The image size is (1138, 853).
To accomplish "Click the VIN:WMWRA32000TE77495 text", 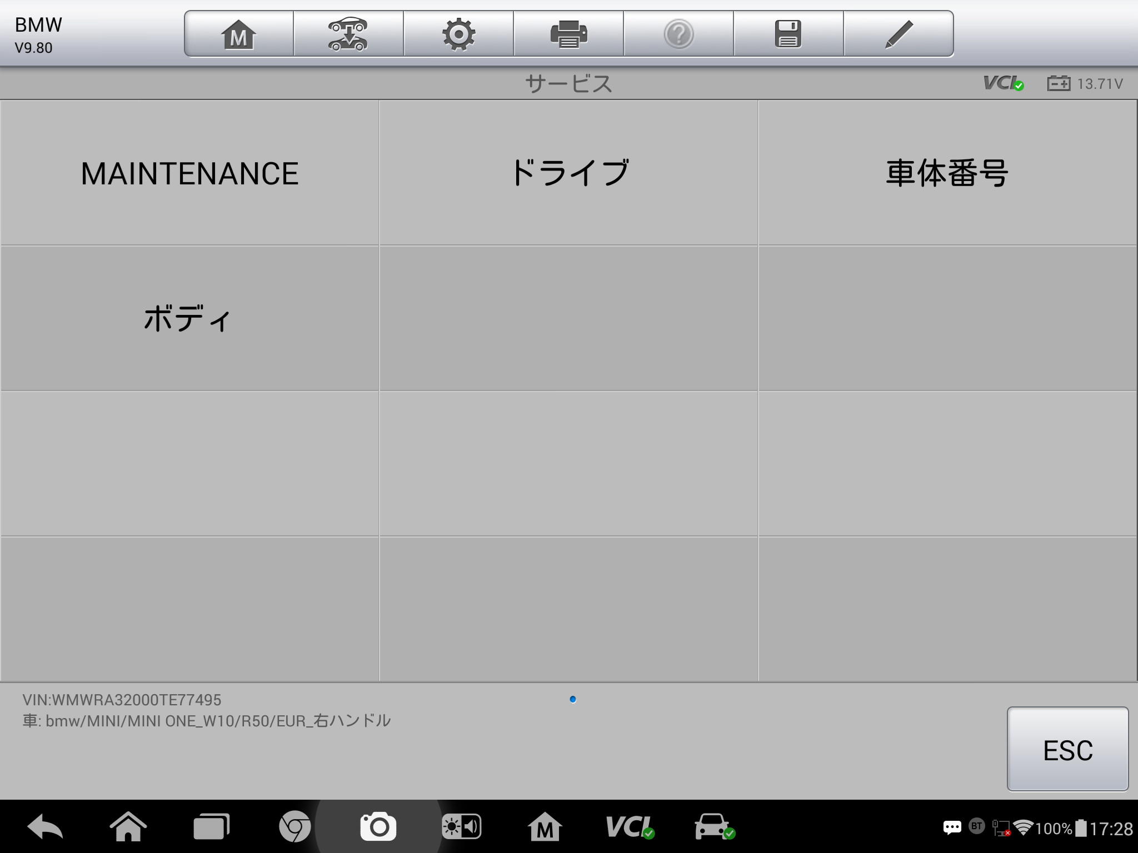I will point(122,700).
